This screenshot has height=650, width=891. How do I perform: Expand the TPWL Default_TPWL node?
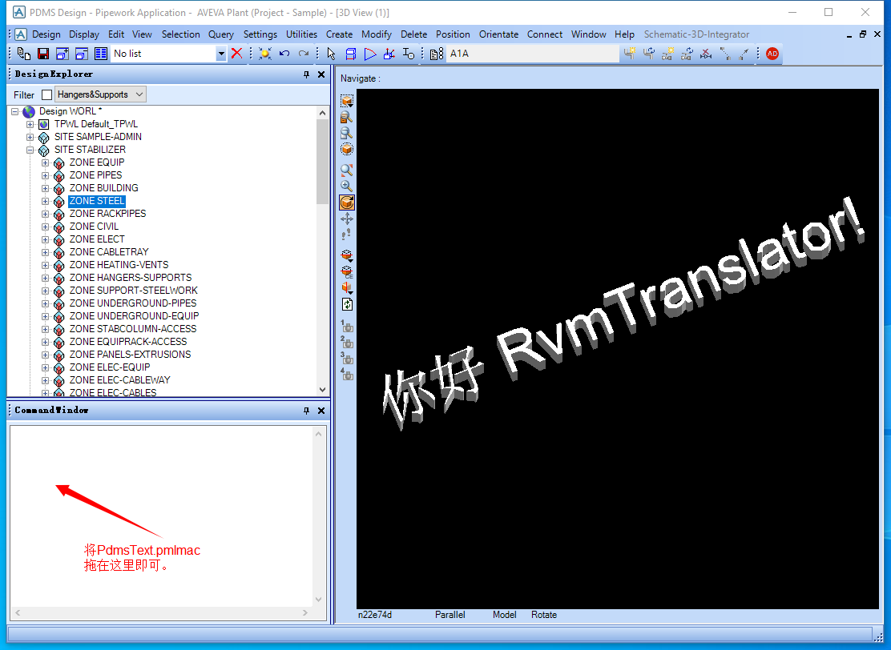pos(30,124)
